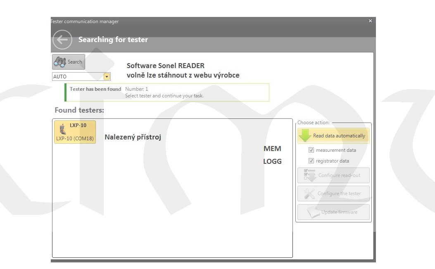Click the LXP-10 meter device icon
The width and height of the screenshot is (435, 269).
tap(63, 128)
